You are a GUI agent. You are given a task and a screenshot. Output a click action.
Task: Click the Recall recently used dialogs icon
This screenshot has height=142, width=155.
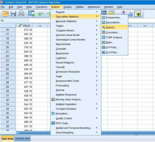pyautogui.click(x=31, y=14)
